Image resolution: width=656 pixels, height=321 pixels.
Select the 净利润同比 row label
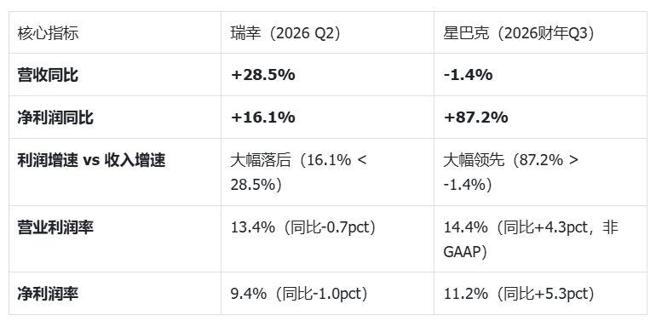(x=55, y=118)
